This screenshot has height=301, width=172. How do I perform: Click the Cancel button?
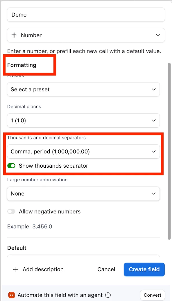point(106,269)
